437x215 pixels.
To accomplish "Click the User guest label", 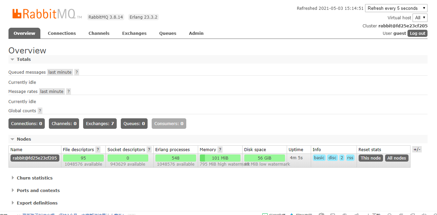I will pyautogui.click(x=394, y=33).
